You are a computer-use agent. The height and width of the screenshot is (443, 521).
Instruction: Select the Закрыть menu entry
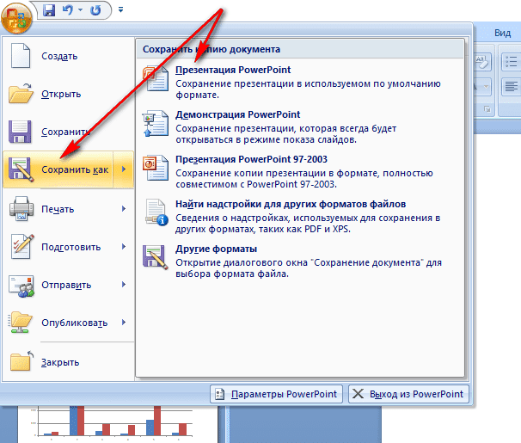tap(69, 362)
